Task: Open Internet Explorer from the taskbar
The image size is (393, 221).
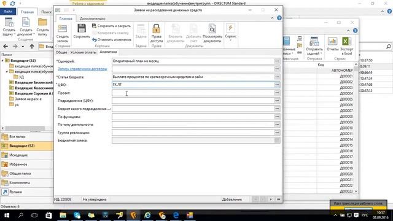Action: tap(147, 215)
